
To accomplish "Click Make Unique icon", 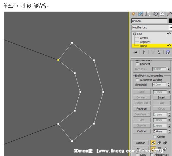I will click(153, 52).
